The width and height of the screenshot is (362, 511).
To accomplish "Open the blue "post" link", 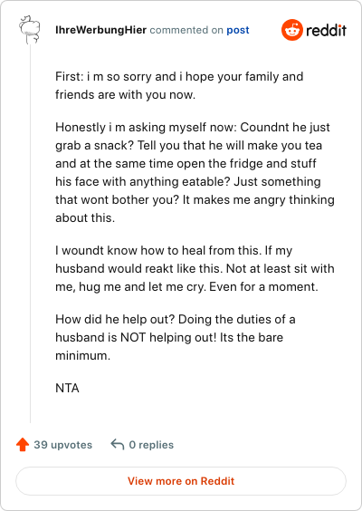I will click(238, 30).
